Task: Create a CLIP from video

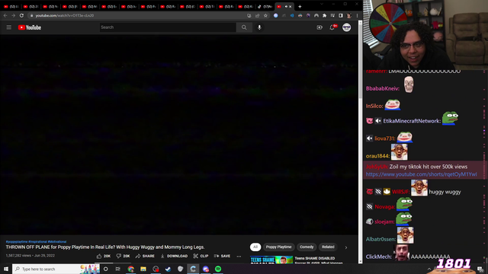Action: coord(201,256)
